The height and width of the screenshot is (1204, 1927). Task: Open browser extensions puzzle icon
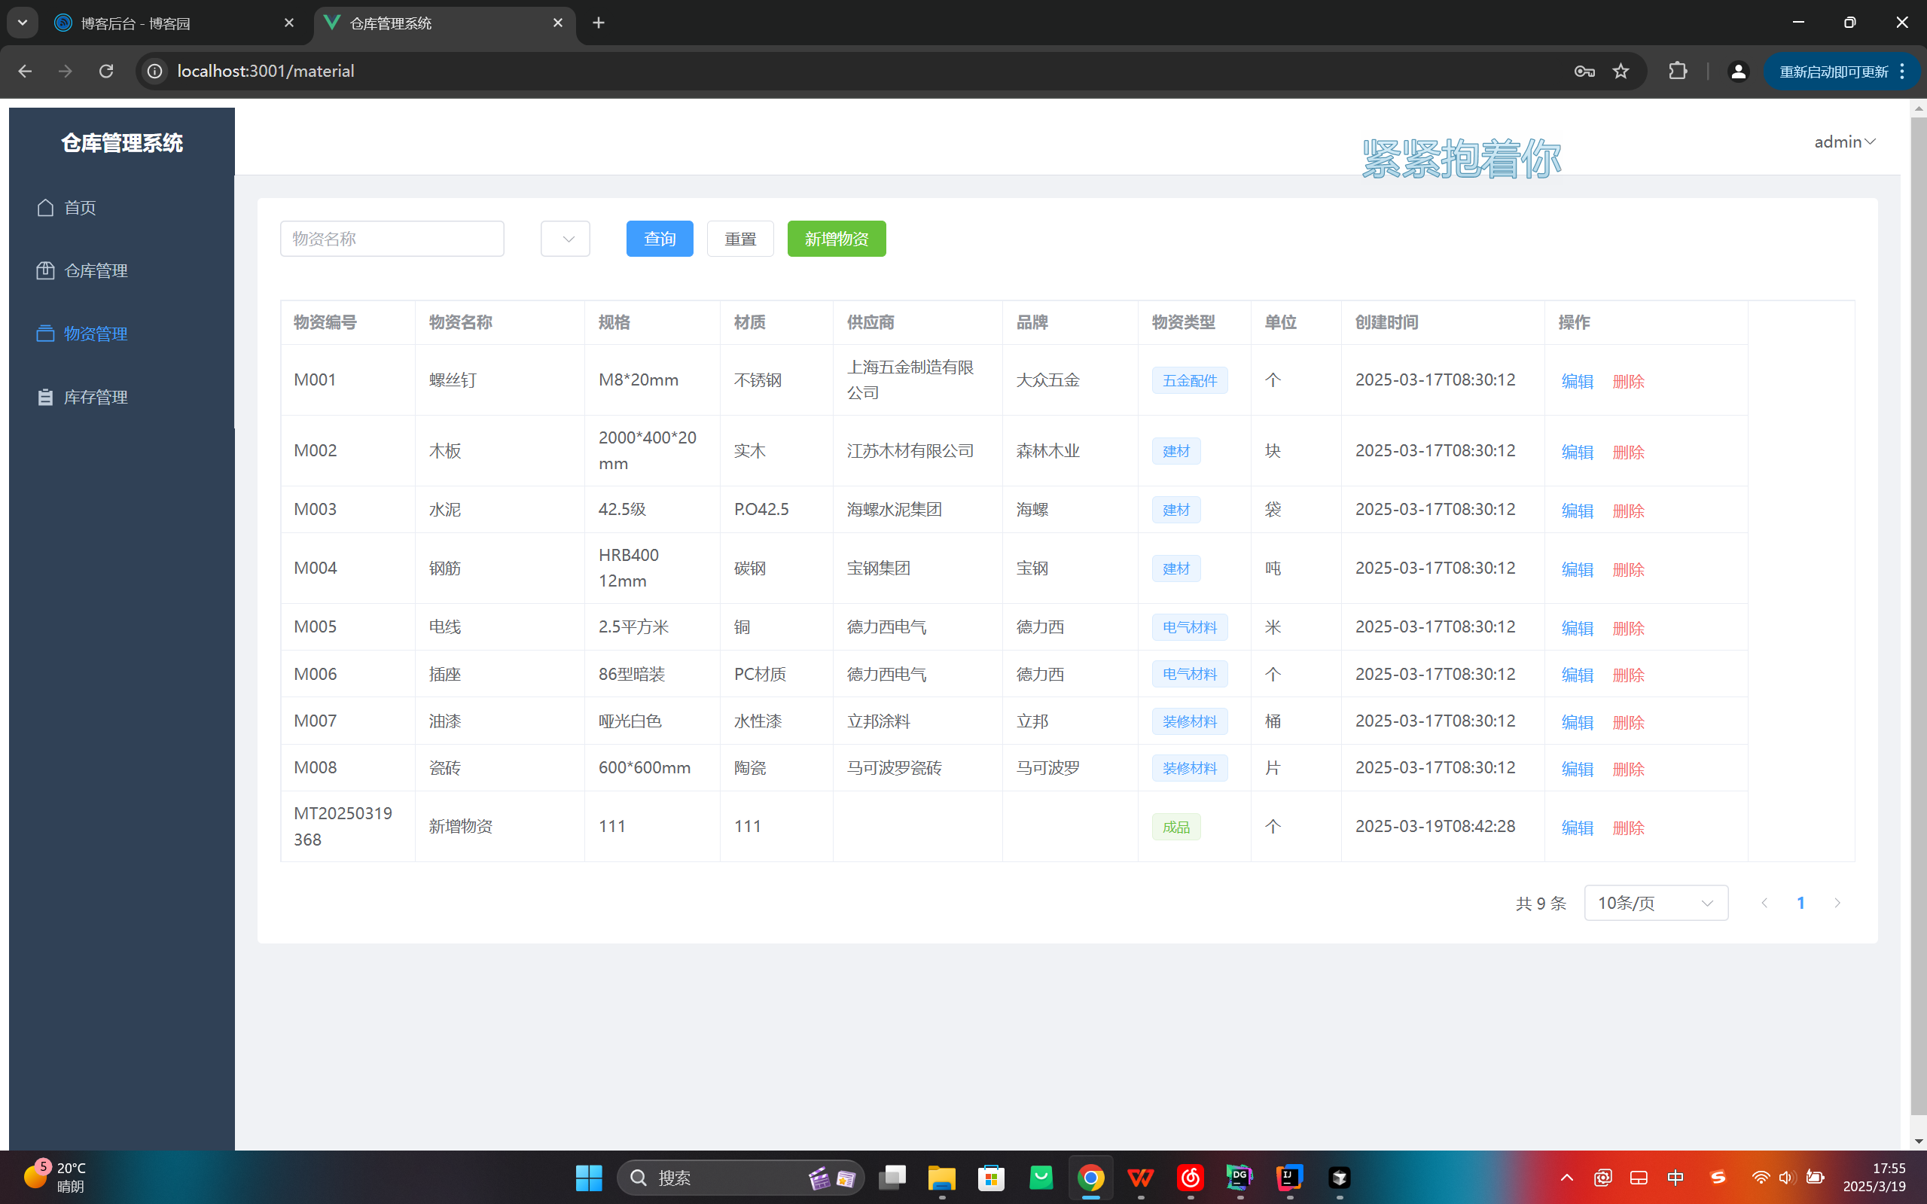[1678, 72]
